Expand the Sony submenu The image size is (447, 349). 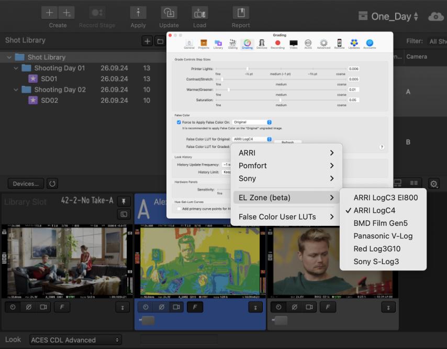(286, 178)
